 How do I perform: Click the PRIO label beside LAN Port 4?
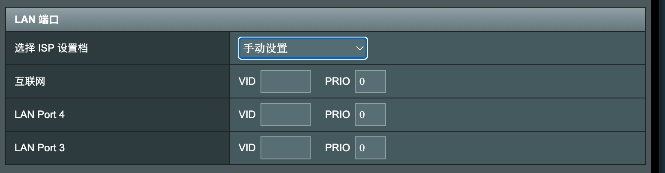[x=337, y=115]
